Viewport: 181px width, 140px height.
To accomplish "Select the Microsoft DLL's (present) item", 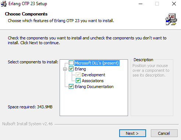I will 97,63.
